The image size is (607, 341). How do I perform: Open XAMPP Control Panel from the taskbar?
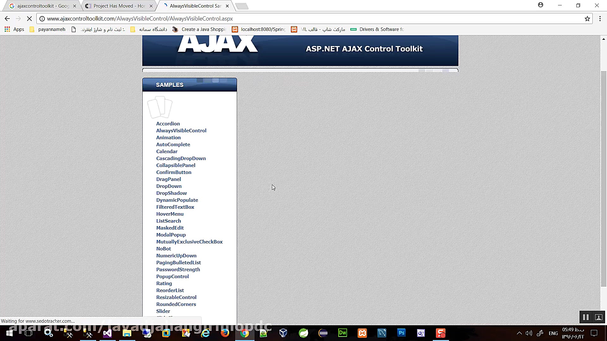362,333
